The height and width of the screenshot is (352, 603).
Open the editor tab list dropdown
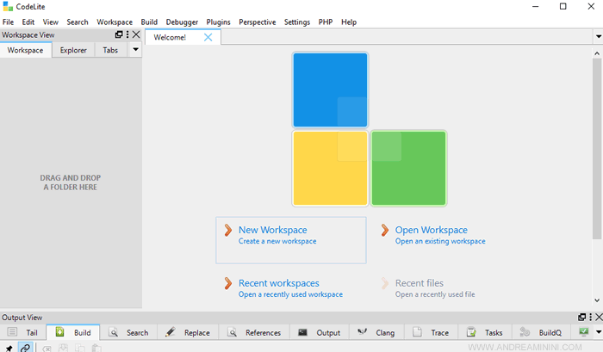(597, 37)
